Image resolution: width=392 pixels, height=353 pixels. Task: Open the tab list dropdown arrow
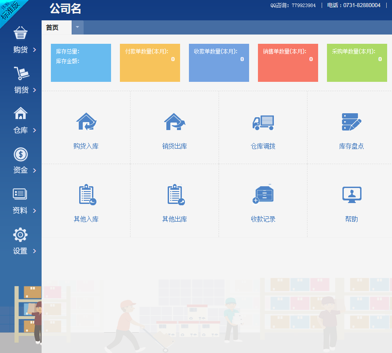(x=77, y=27)
